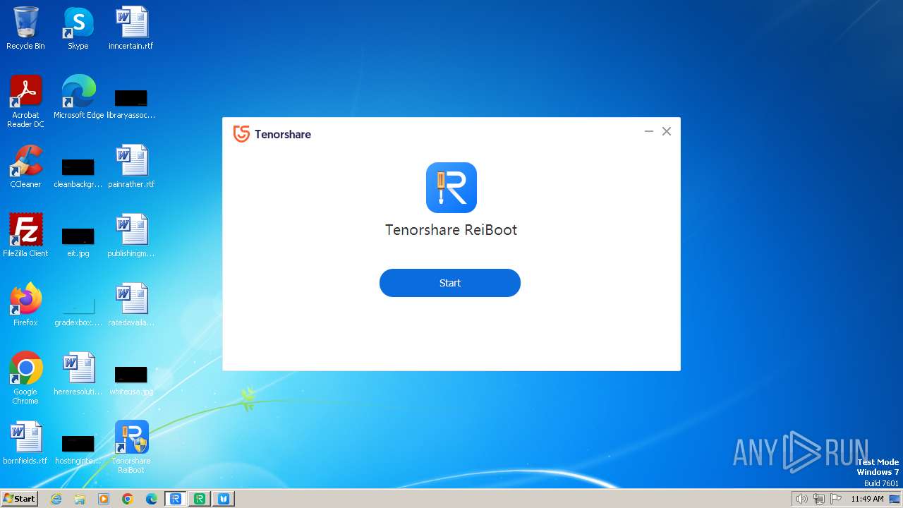Select the FileZilla Client shortcut

pos(25,236)
